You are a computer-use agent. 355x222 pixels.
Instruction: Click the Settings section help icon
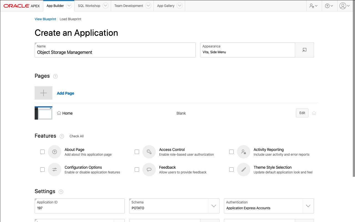click(61, 192)
